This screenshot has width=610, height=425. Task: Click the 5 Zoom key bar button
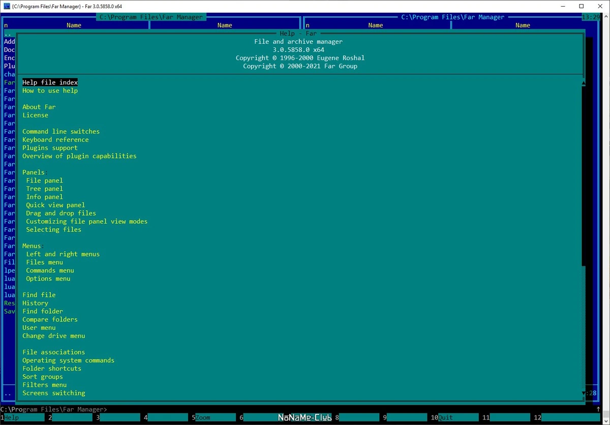tap(213, 417)
